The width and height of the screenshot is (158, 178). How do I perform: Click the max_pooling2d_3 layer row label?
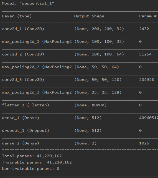[x=37, y=92]
